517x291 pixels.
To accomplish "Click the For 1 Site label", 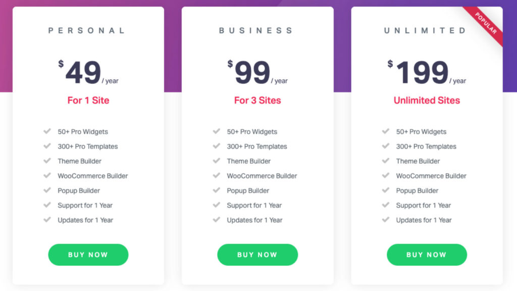I will (x=88, y=101).
